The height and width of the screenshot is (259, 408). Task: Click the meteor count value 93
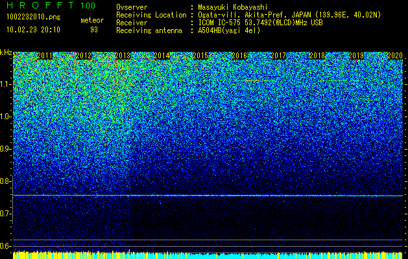(94, 30)
